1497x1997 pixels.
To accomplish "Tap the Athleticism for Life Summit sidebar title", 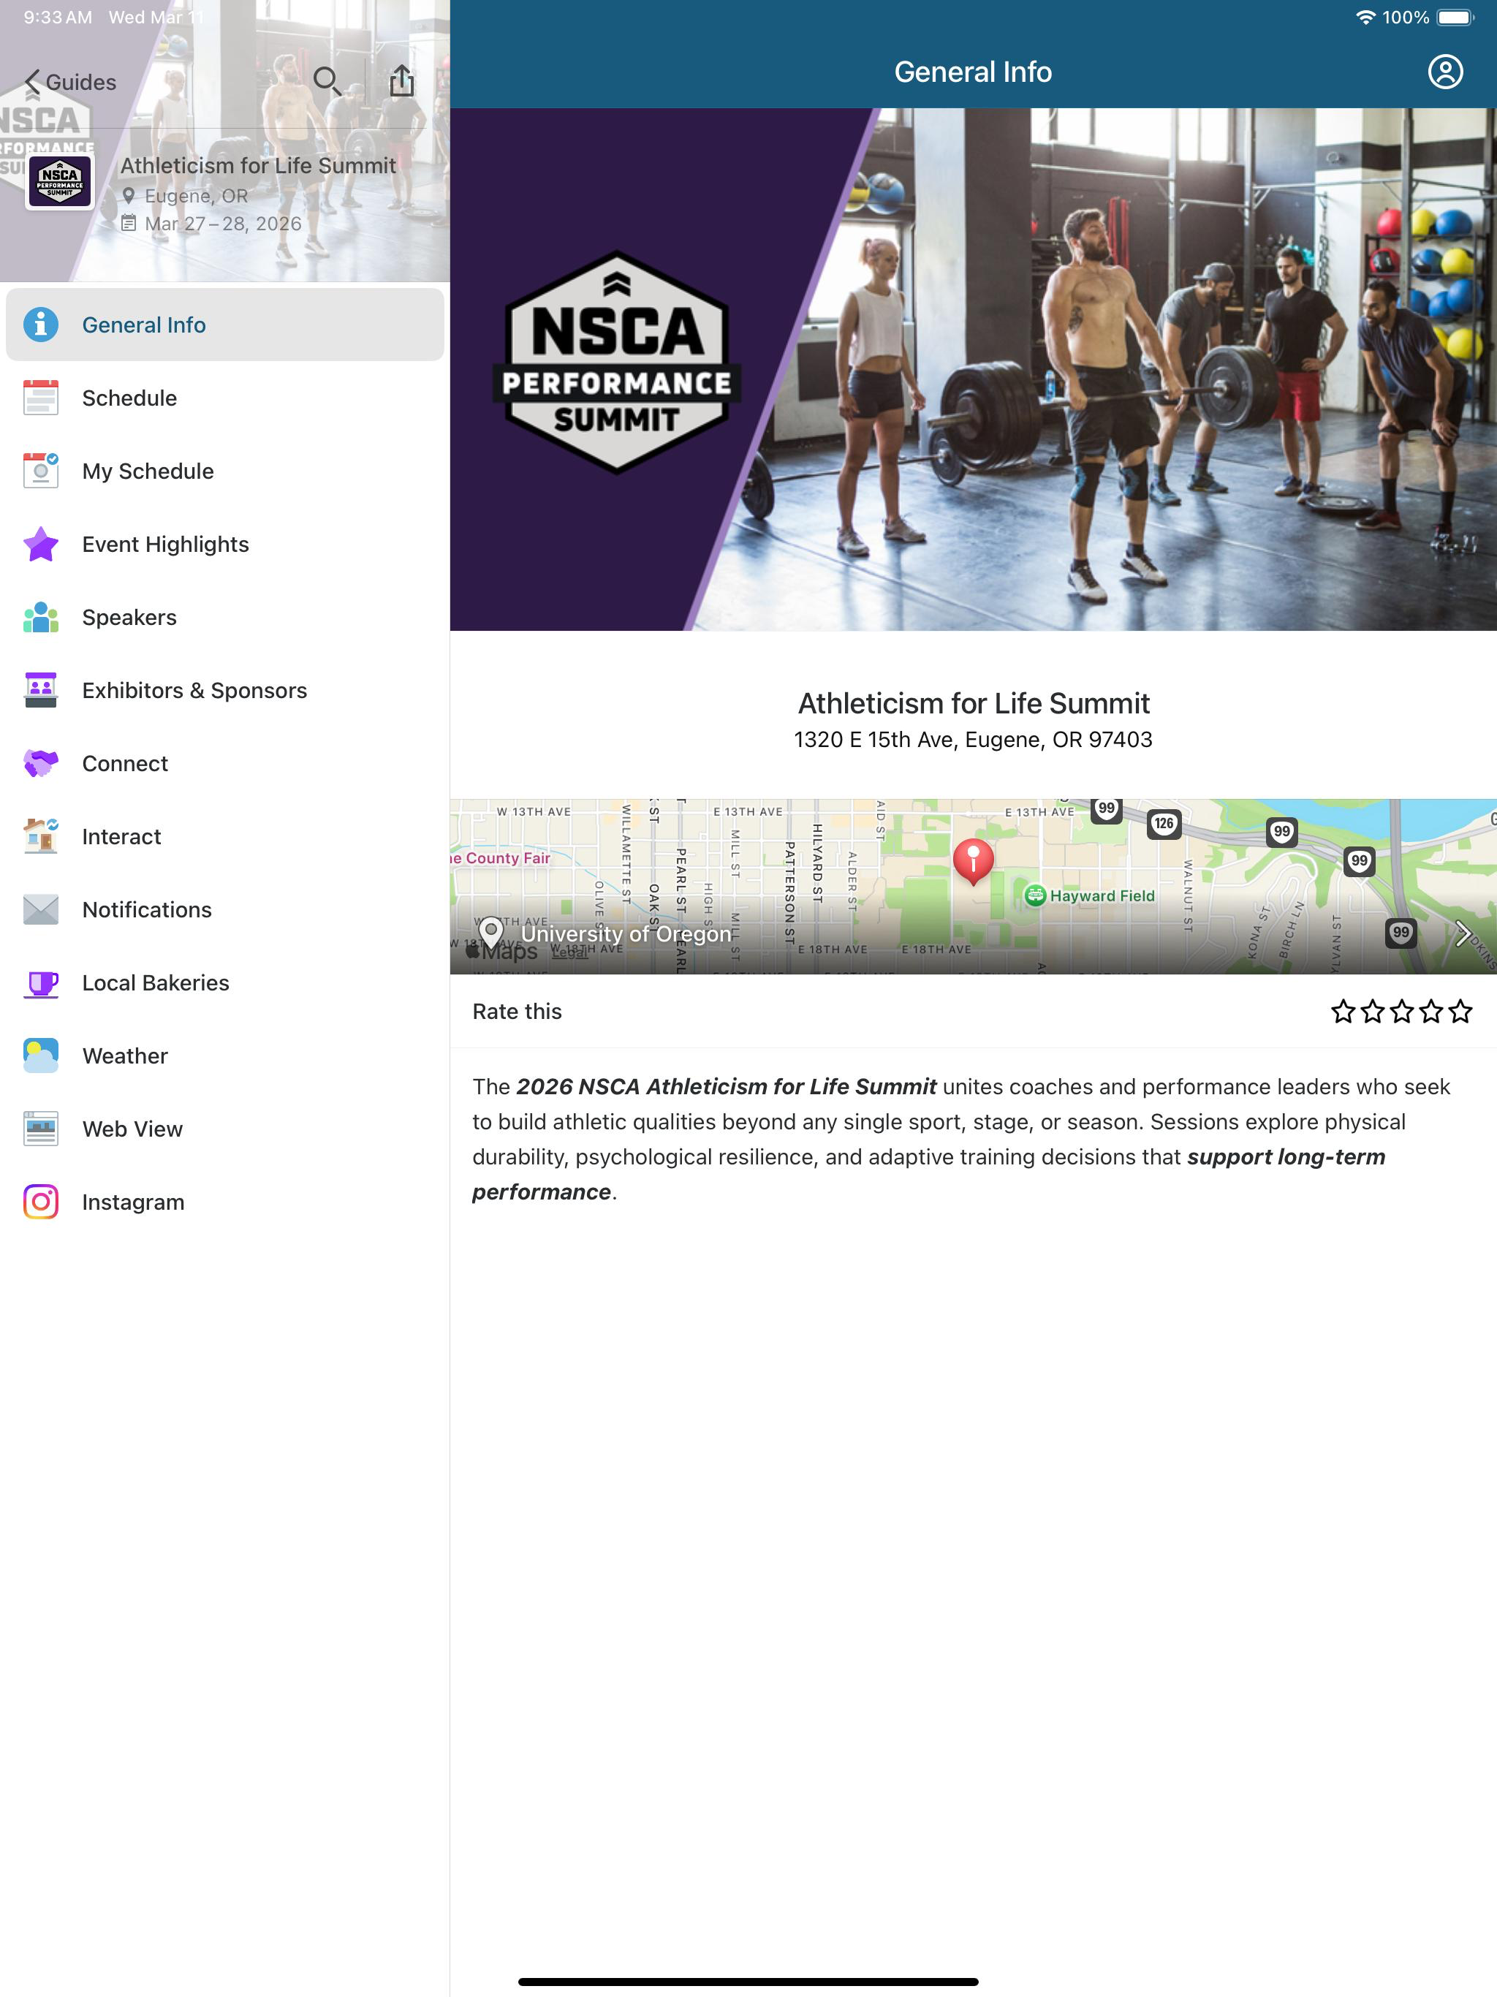I will tap(258, 165).
